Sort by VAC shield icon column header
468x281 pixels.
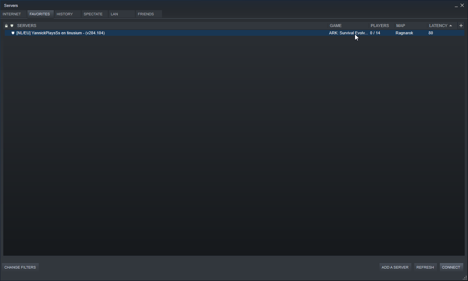click(12, 26)
